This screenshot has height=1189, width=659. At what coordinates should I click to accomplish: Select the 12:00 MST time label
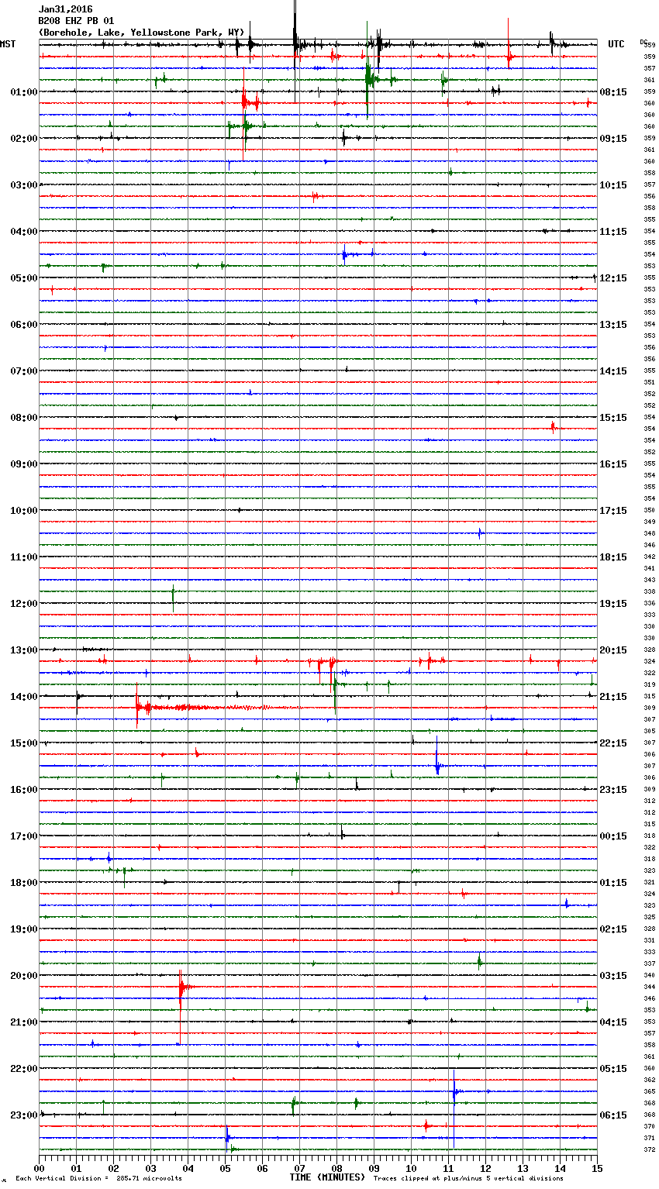(x=24, y=604)
